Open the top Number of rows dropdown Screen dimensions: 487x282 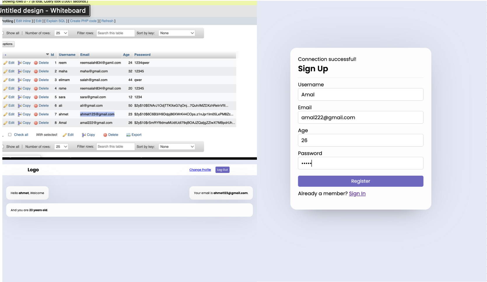click(x=61, y=33)
